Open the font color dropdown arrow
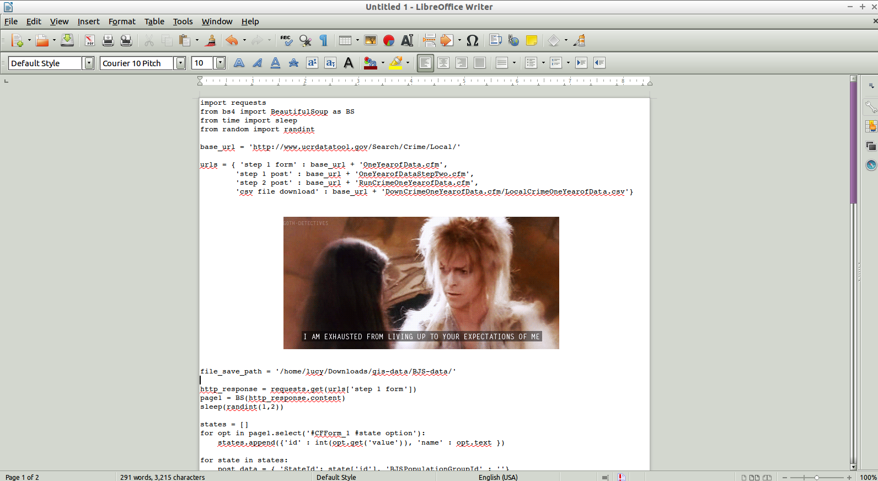The image size is (878, 481). coord(383,63)
